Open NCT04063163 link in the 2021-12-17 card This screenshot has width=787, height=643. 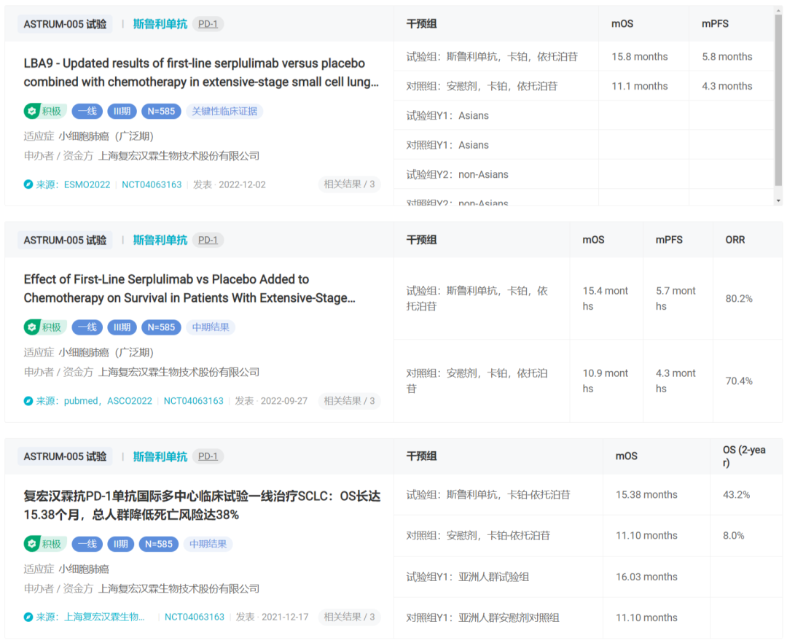point(194,617)
